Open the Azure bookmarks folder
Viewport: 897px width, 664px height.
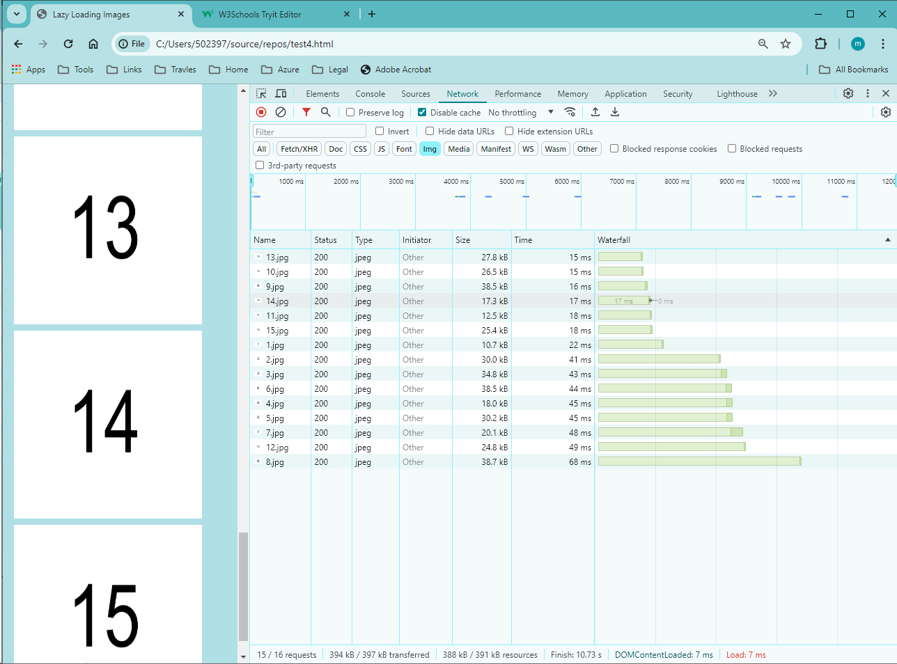[280, 70]
